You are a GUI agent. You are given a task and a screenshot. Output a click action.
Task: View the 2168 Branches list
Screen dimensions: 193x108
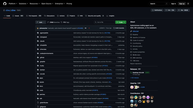[54, 22]
